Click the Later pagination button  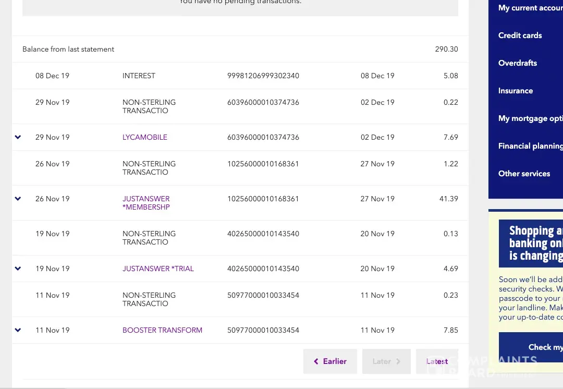coord(386,361)
